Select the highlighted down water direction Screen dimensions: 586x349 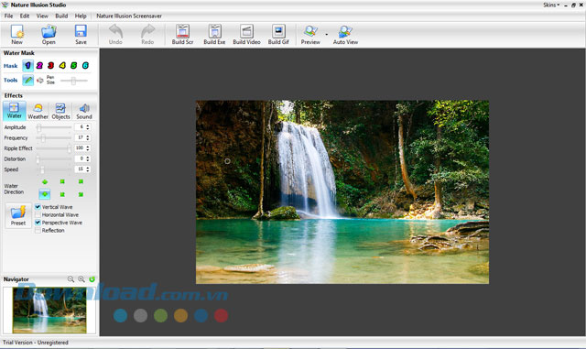click(x=45, y=194)
